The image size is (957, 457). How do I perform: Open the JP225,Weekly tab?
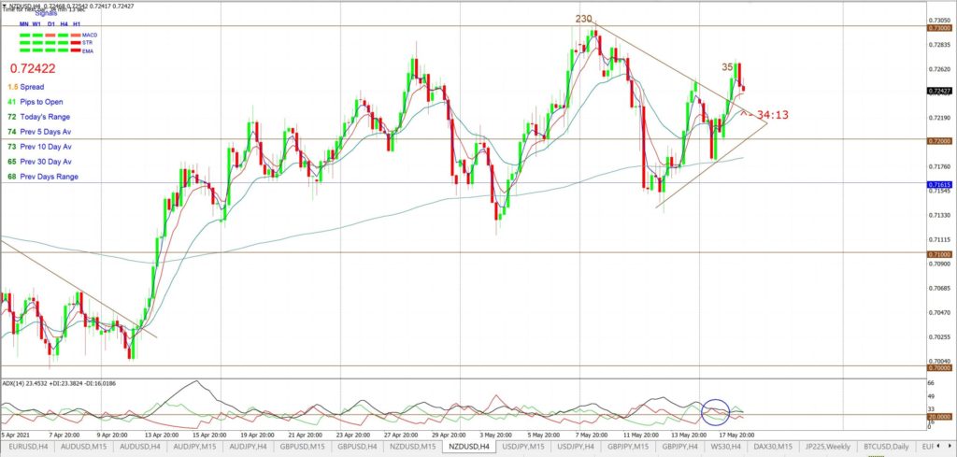(828, 448)
